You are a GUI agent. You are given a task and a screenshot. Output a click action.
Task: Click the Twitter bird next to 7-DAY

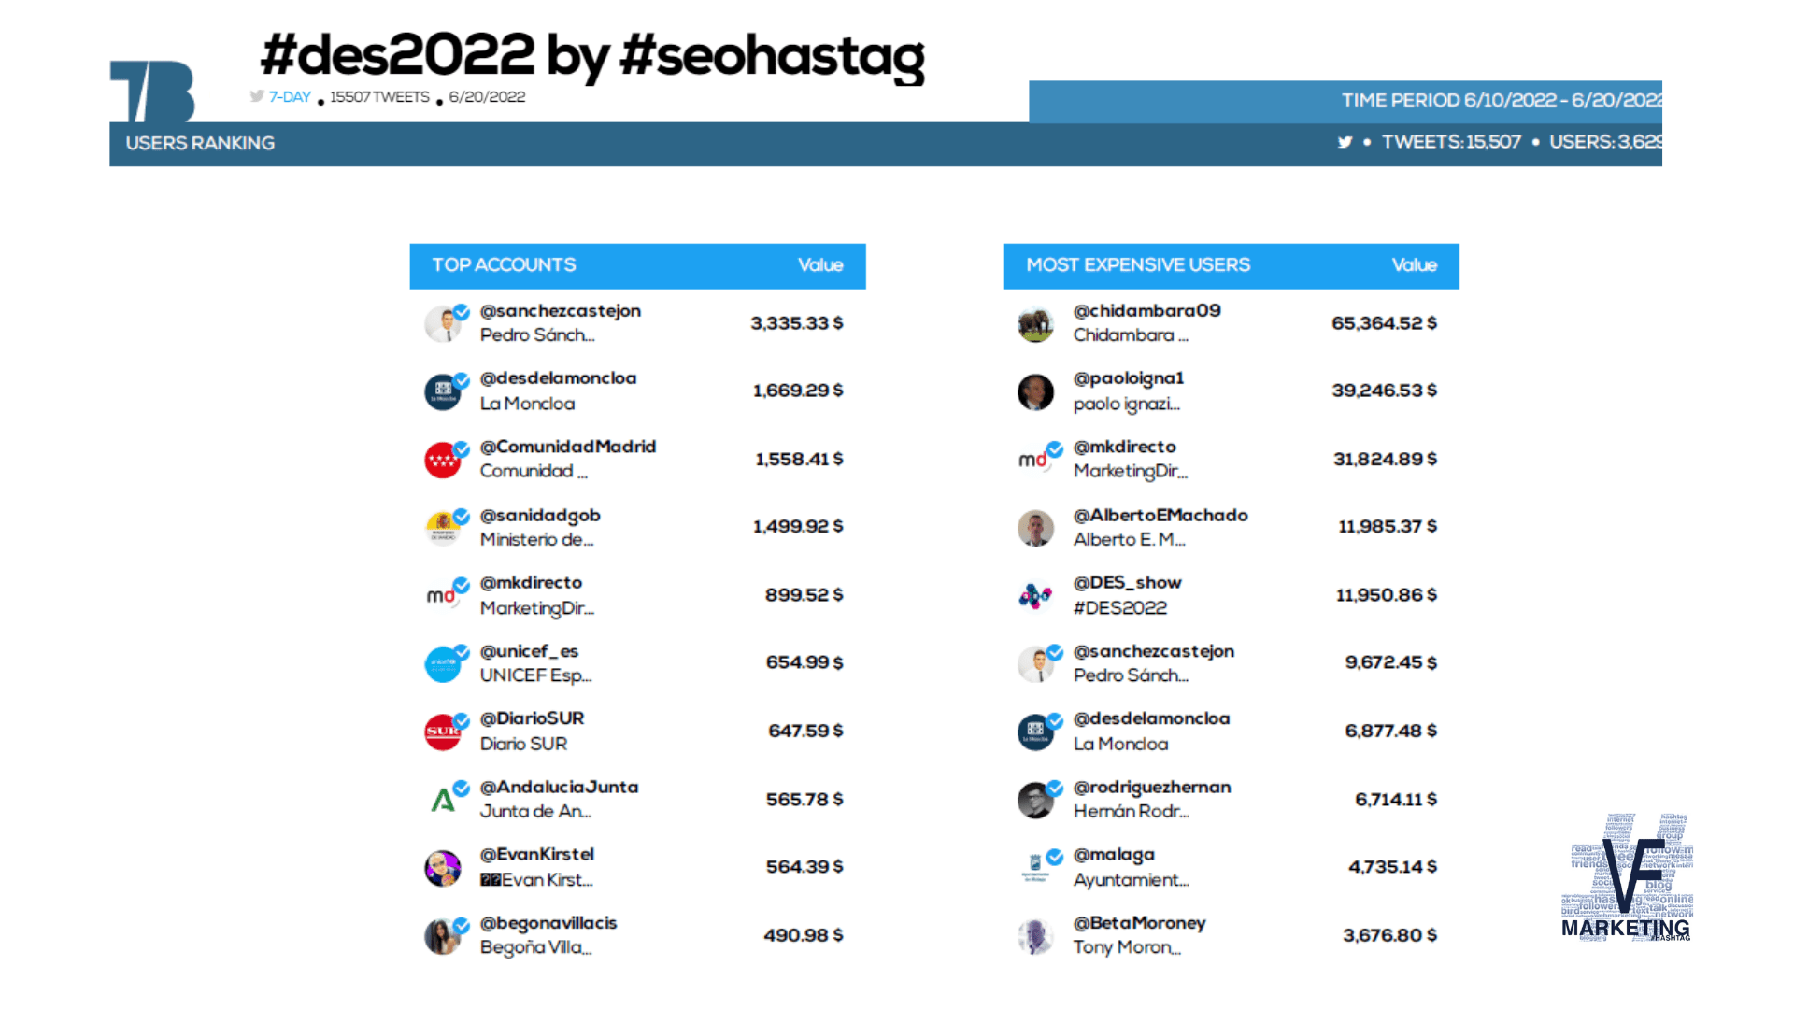pos(257,96)
